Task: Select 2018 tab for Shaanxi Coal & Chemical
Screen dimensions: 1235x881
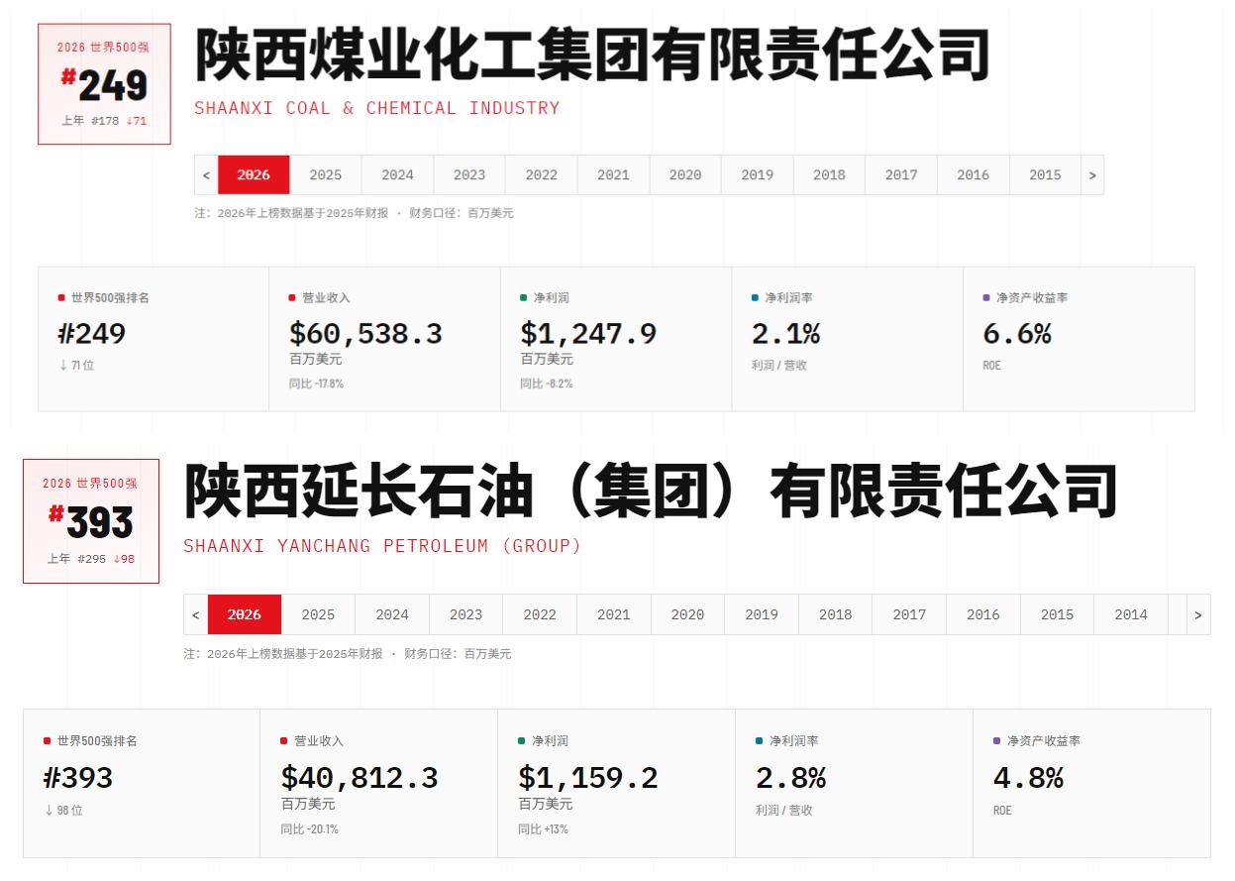Action: tap(829, 174)
